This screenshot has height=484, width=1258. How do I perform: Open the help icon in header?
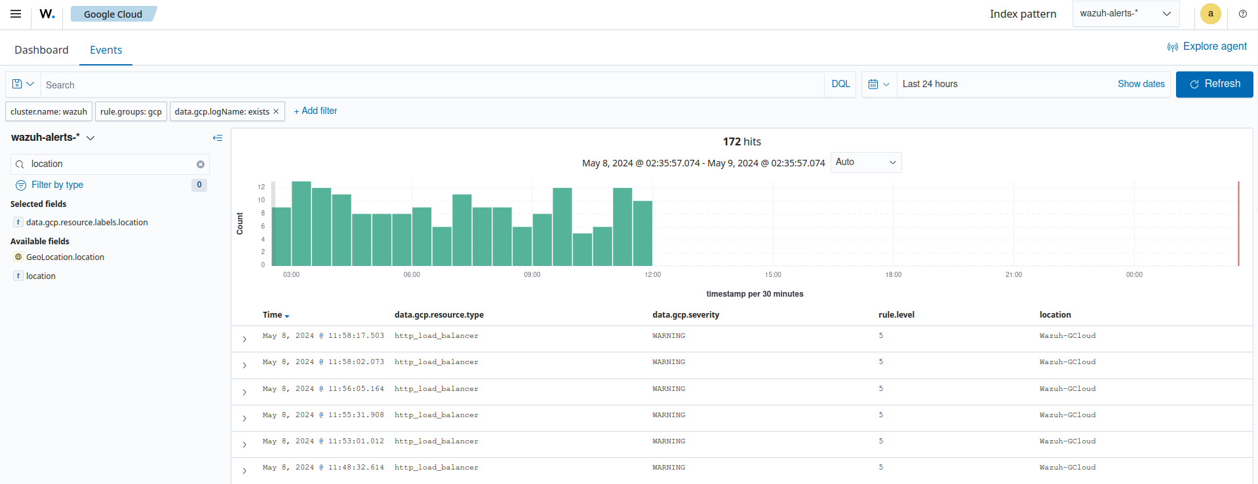pyautogui.click(x=1242, y=14)
